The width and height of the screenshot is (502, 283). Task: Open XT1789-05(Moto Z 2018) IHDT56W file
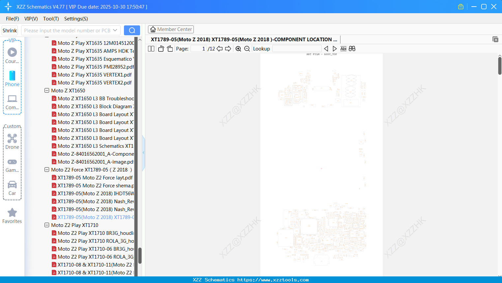pyautogui.click(x=93, y=193)
